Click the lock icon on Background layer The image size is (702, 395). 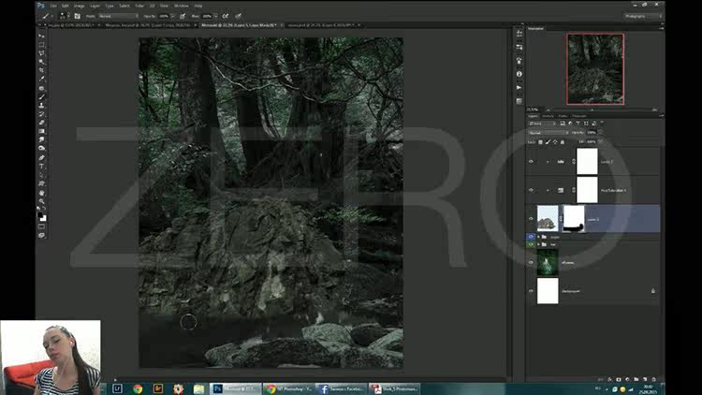(x=653, y=291)
